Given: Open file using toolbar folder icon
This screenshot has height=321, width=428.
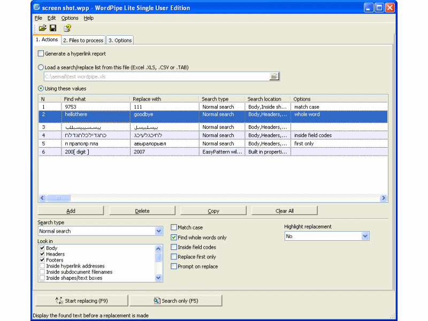Looking at the screenshot, I should coord(43,28).
